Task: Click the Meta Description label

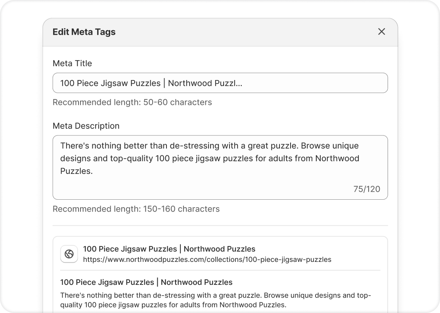Action: pyautogui.click(x=86, y=126)
